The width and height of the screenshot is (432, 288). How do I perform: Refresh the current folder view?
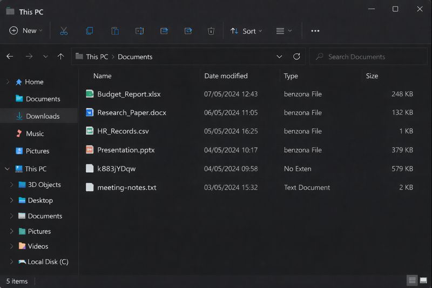[x=296, y=57]
